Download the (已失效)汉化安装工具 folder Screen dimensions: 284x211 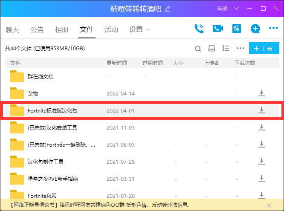[261, 127]
